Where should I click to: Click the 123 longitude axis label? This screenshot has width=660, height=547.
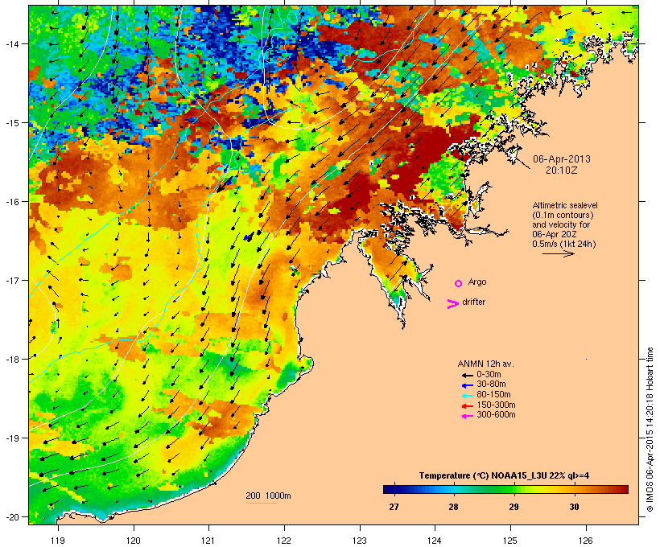click(360, 541)
